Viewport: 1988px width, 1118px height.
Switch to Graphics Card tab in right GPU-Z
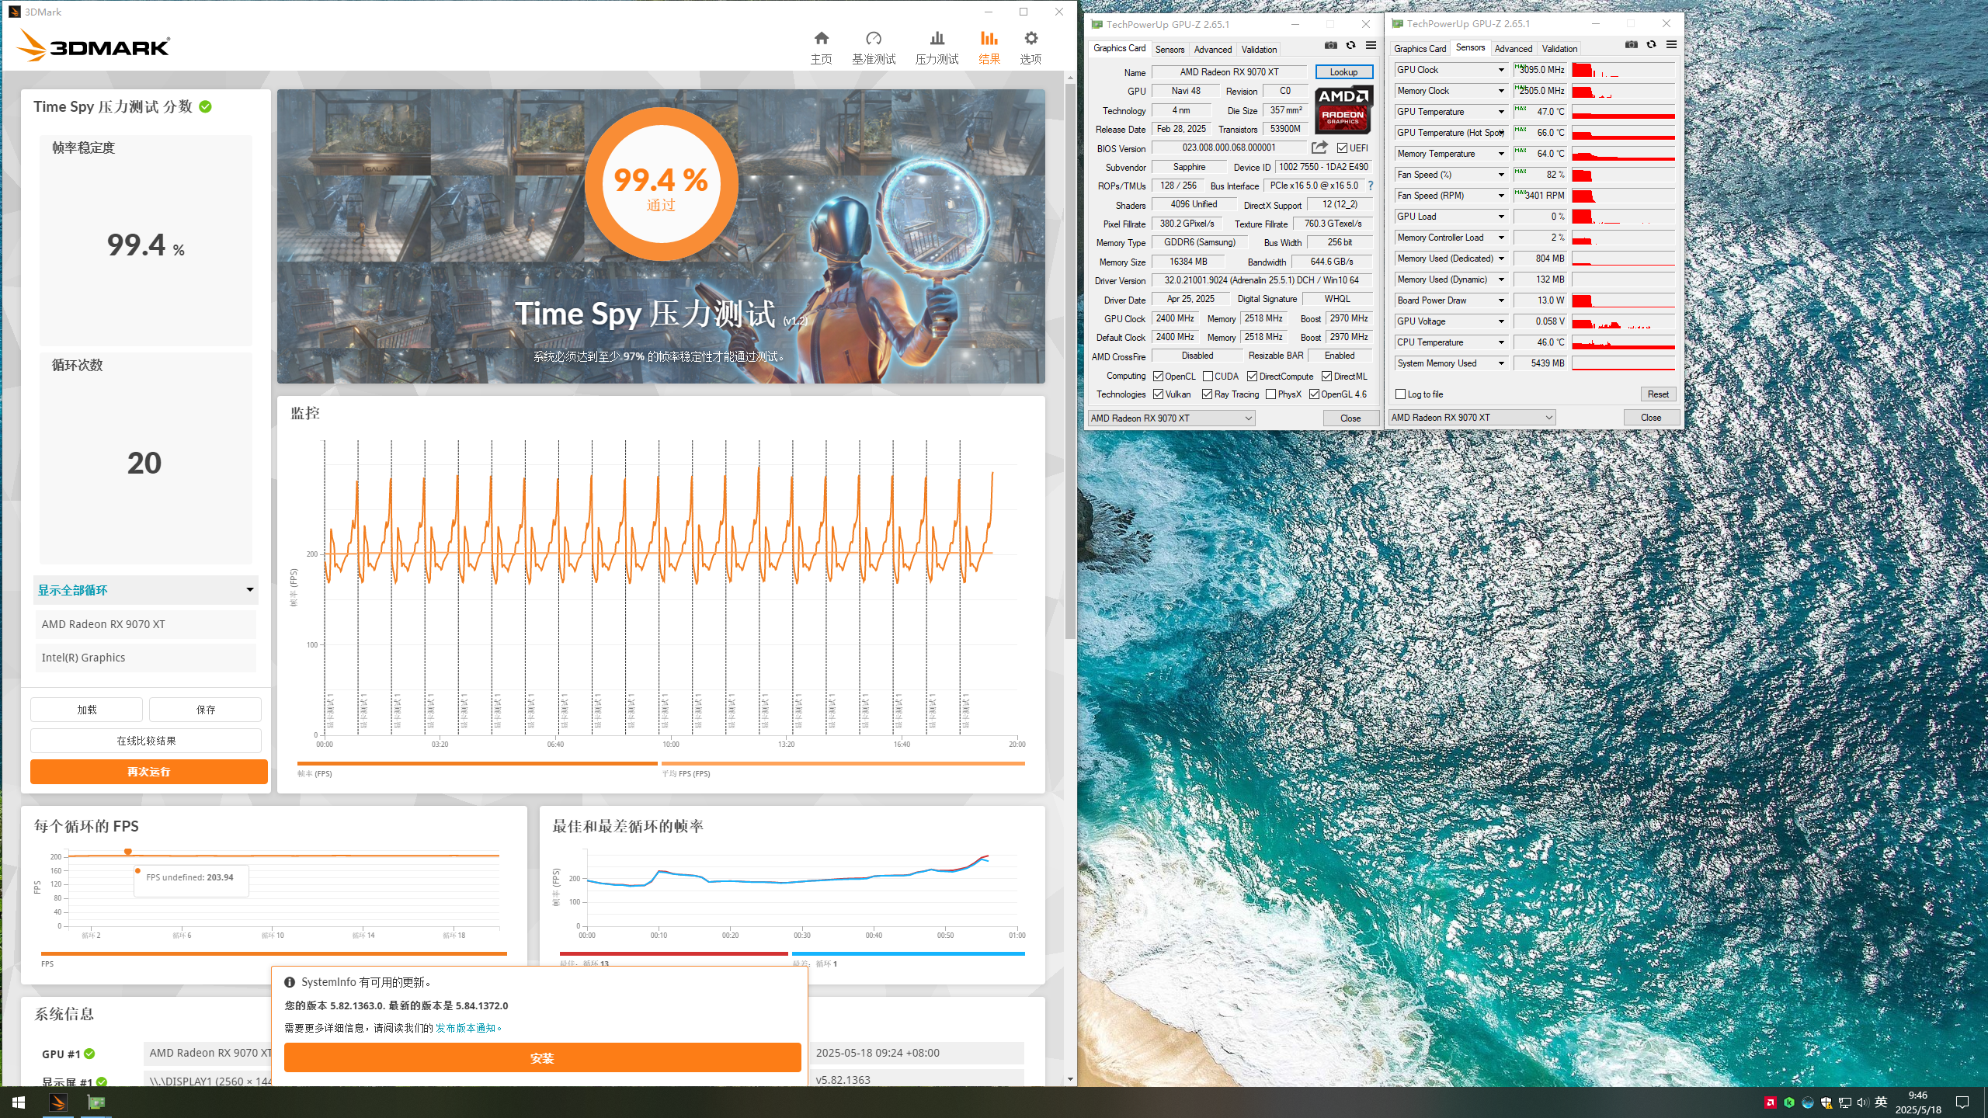(x=1420, y=48)
